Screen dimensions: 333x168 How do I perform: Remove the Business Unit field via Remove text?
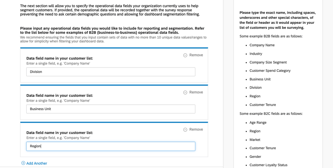point(196,92)
